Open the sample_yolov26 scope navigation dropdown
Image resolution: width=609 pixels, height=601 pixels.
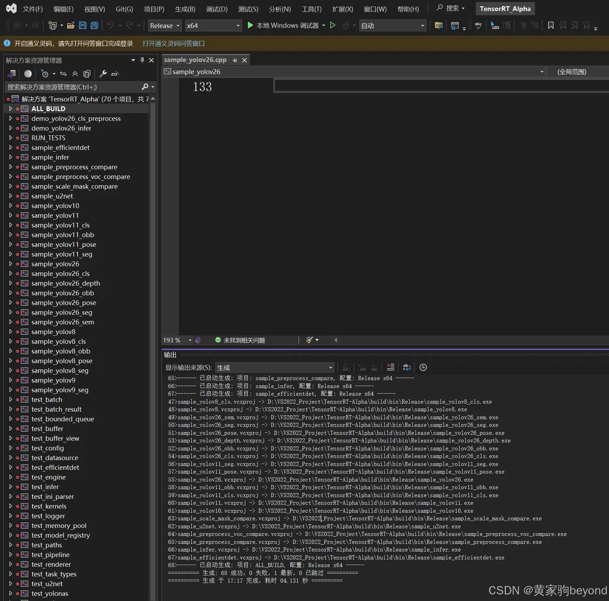pos(354,72)
